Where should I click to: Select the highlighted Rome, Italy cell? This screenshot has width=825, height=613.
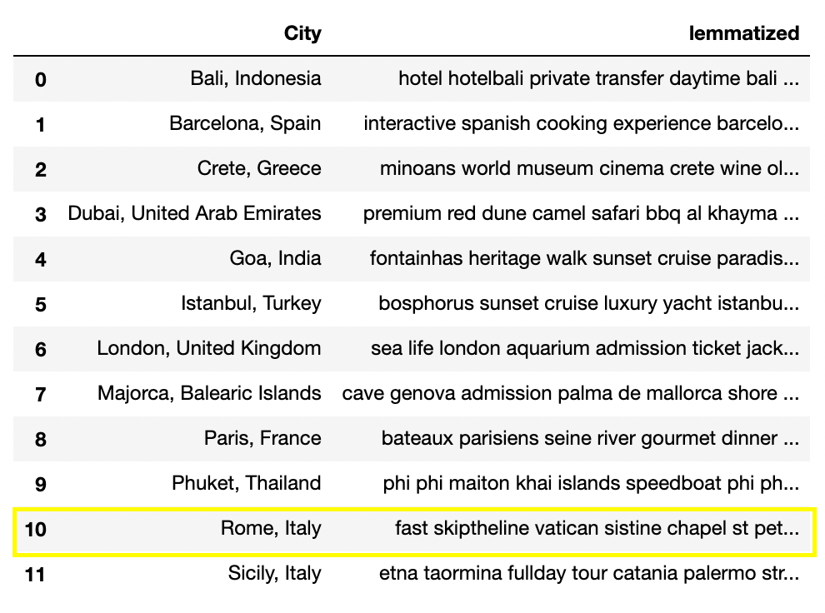pos(271,528)
